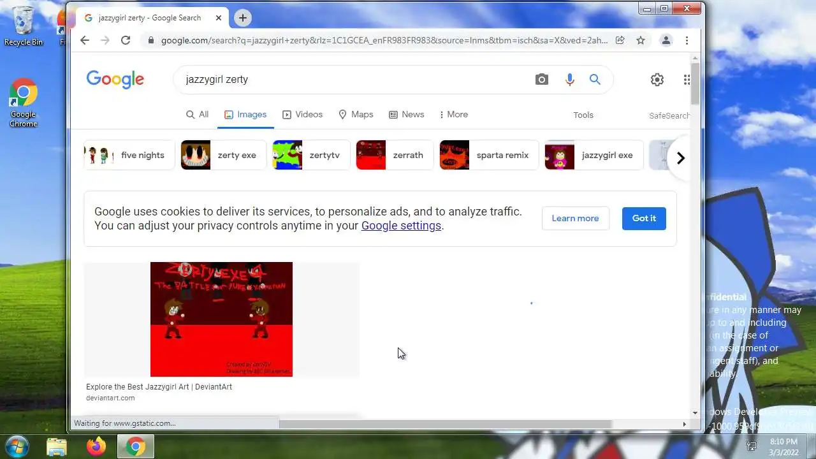Viewport: 816px width, 459px height.
Task: Open a new tab with the plus button
Action: [x=242, y=18]
